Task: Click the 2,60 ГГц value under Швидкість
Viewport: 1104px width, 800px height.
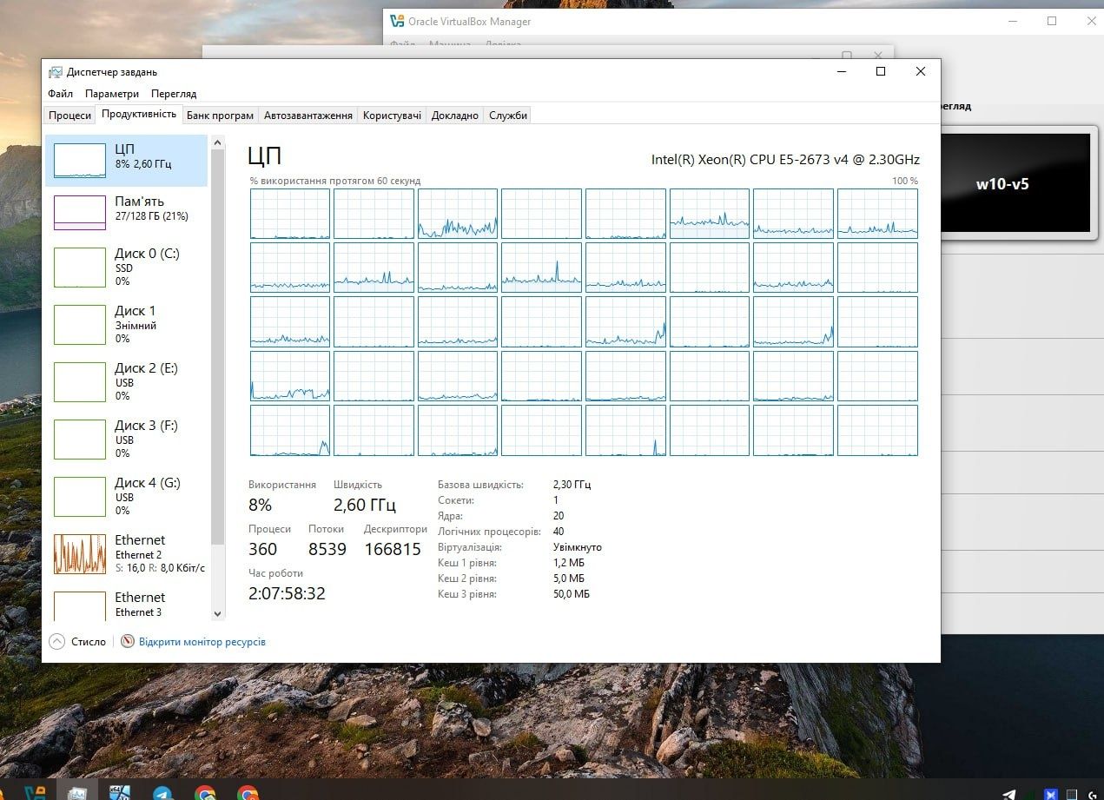Action: pos(365,505)
